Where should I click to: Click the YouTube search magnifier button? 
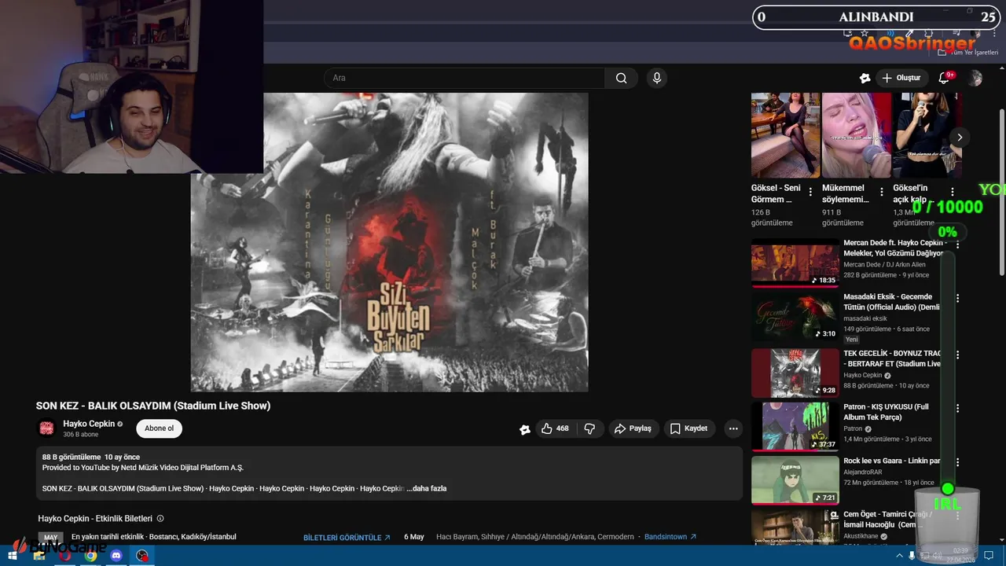pyautogui.click(x=621, y=78)
